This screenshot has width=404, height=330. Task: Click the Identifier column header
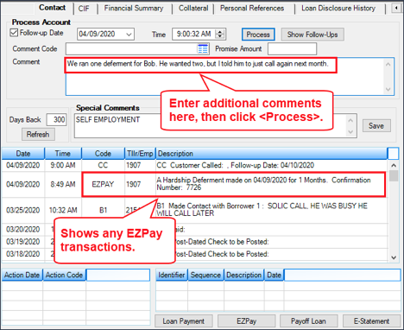click(172, 275)
